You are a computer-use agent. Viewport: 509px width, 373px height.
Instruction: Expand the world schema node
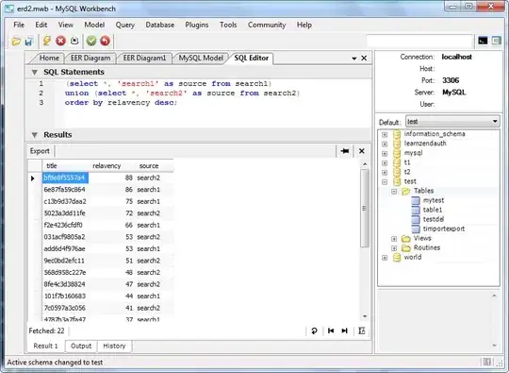tap(385, 258)
